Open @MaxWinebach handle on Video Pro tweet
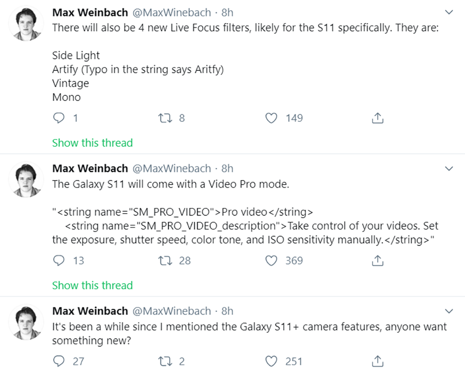The width and height of the screenshot is (465, 375). point(171,169)
